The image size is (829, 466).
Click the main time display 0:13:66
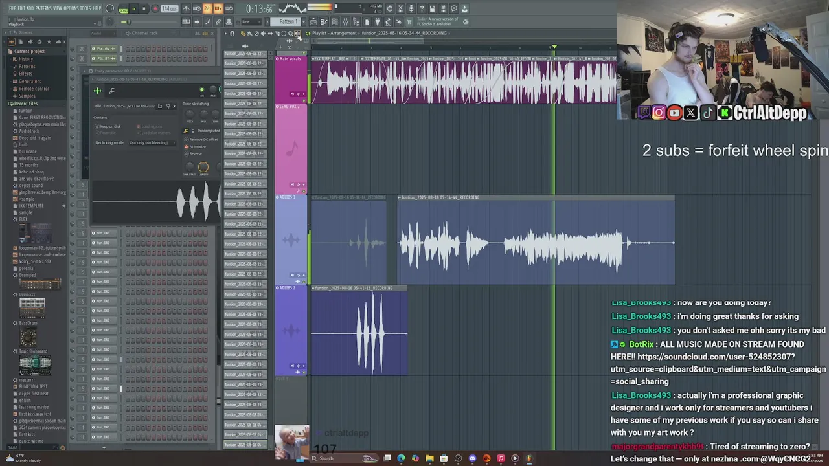coord(259,9)
